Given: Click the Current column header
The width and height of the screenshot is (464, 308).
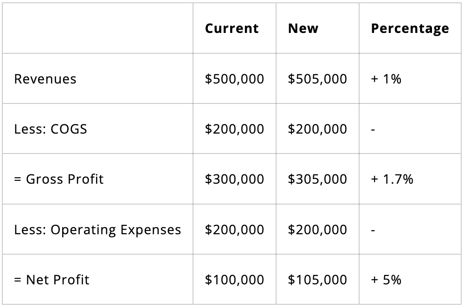Looking at the screenshot, I should 232,28.
